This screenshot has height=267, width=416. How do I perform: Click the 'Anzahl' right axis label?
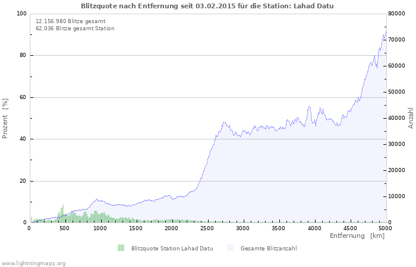pyautogui.click(x=411, y=118)
